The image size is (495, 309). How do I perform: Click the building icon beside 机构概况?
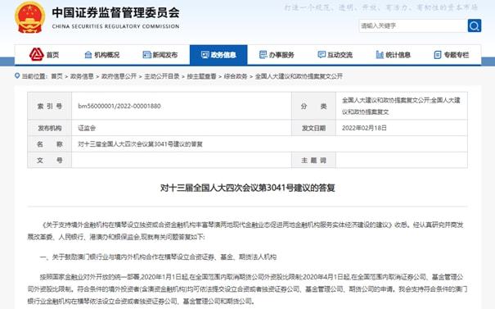click(x=88, y=55)
